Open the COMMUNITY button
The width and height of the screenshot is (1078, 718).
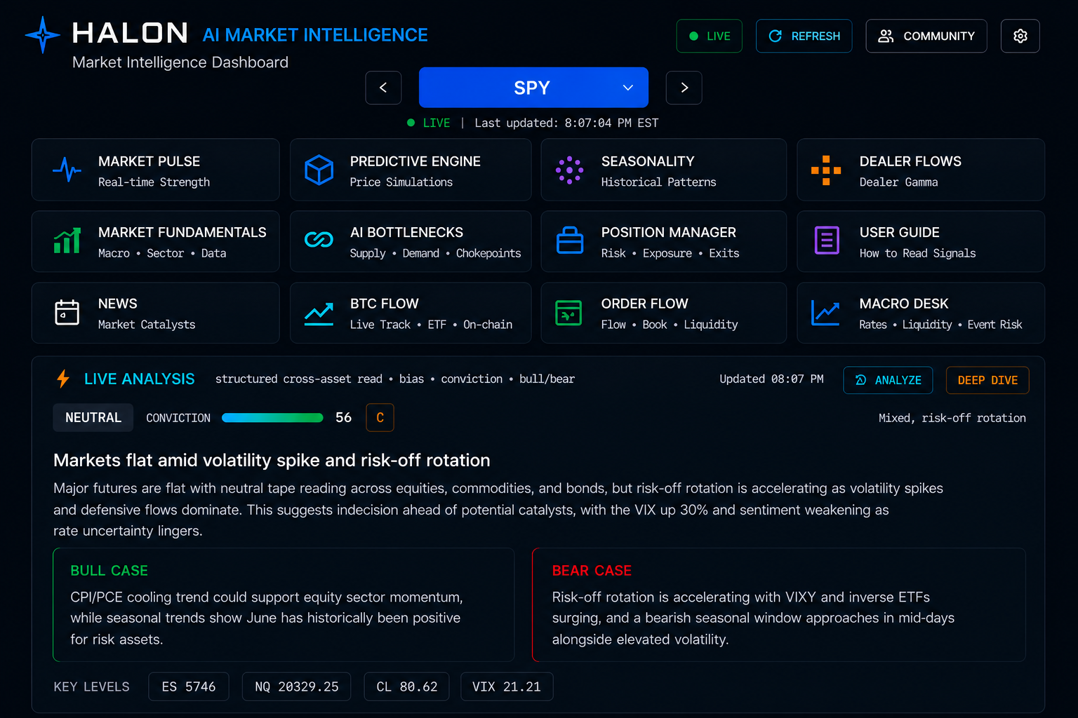click(x=926, y=36)
